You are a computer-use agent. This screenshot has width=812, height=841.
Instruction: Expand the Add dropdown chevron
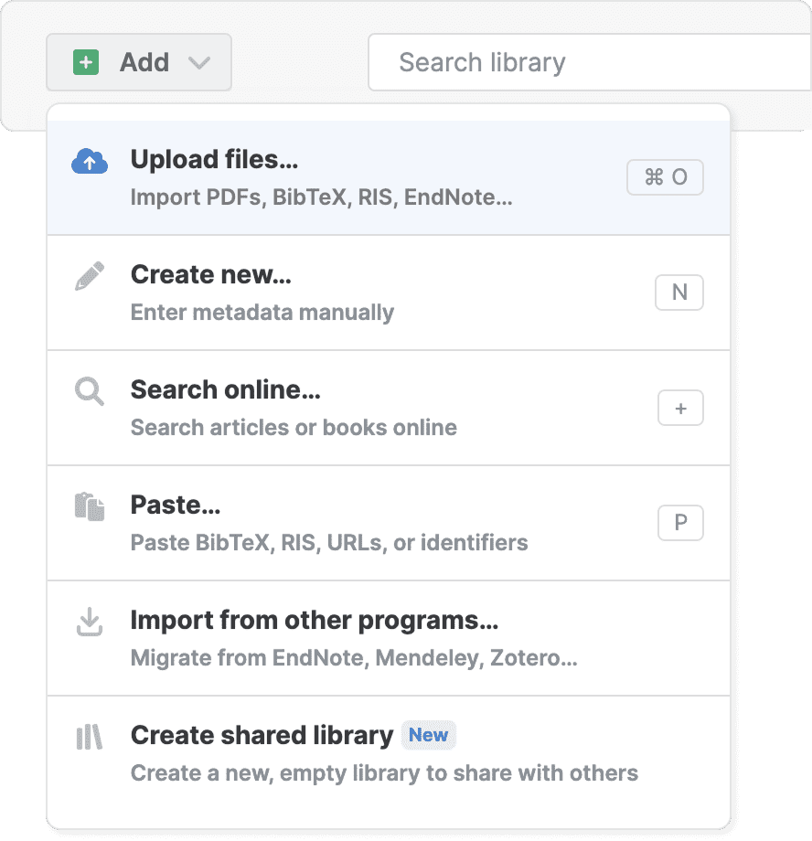tap(199, 63)
